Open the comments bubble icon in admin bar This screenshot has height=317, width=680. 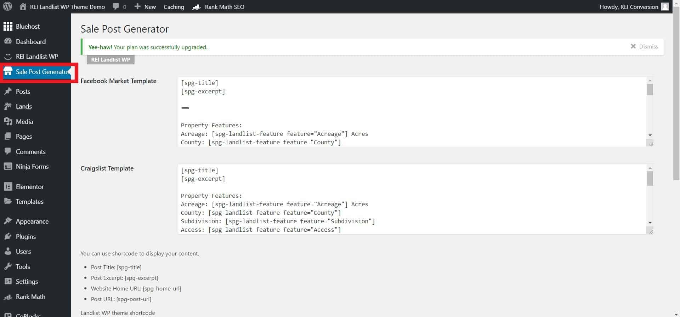(x=116, y=7)
